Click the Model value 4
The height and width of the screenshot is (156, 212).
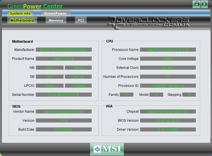(157, 95)
